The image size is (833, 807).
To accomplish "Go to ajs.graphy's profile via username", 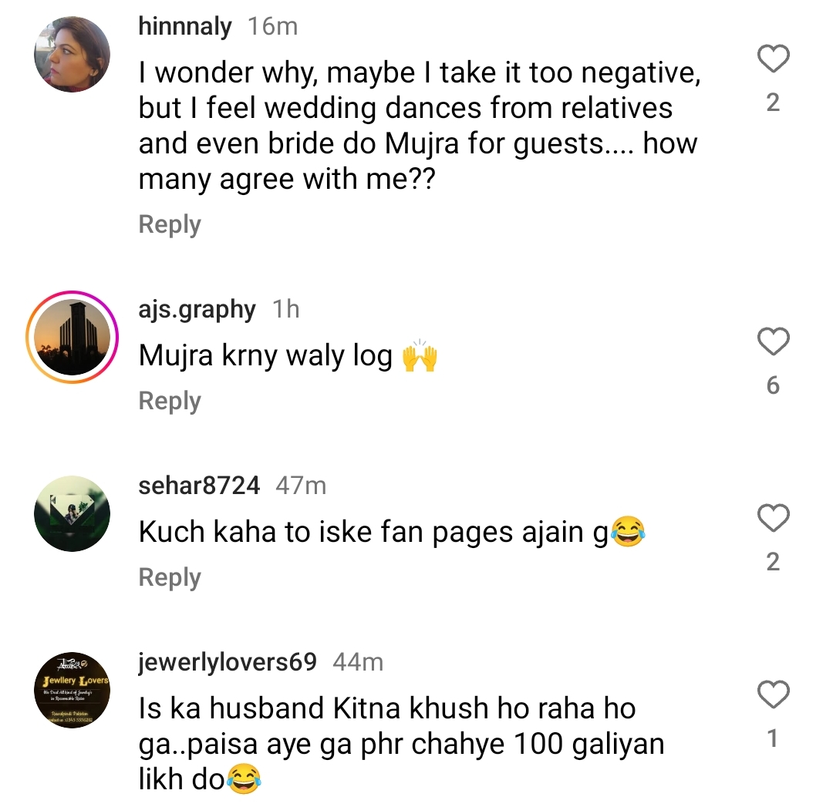I will click(x=197, y=310).
